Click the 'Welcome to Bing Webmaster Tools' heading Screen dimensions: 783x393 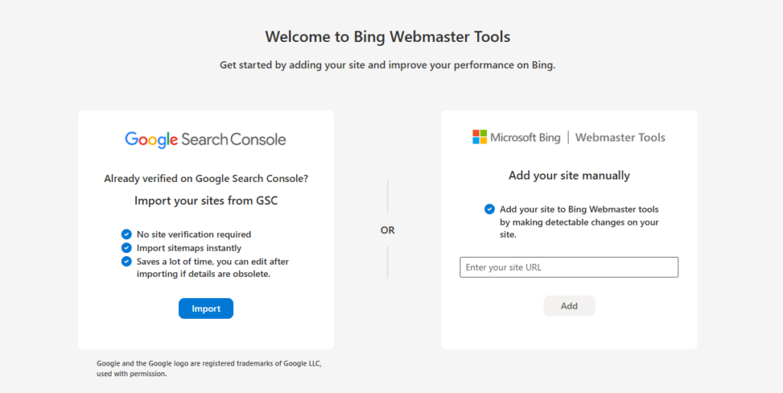(x=388, y=37)
